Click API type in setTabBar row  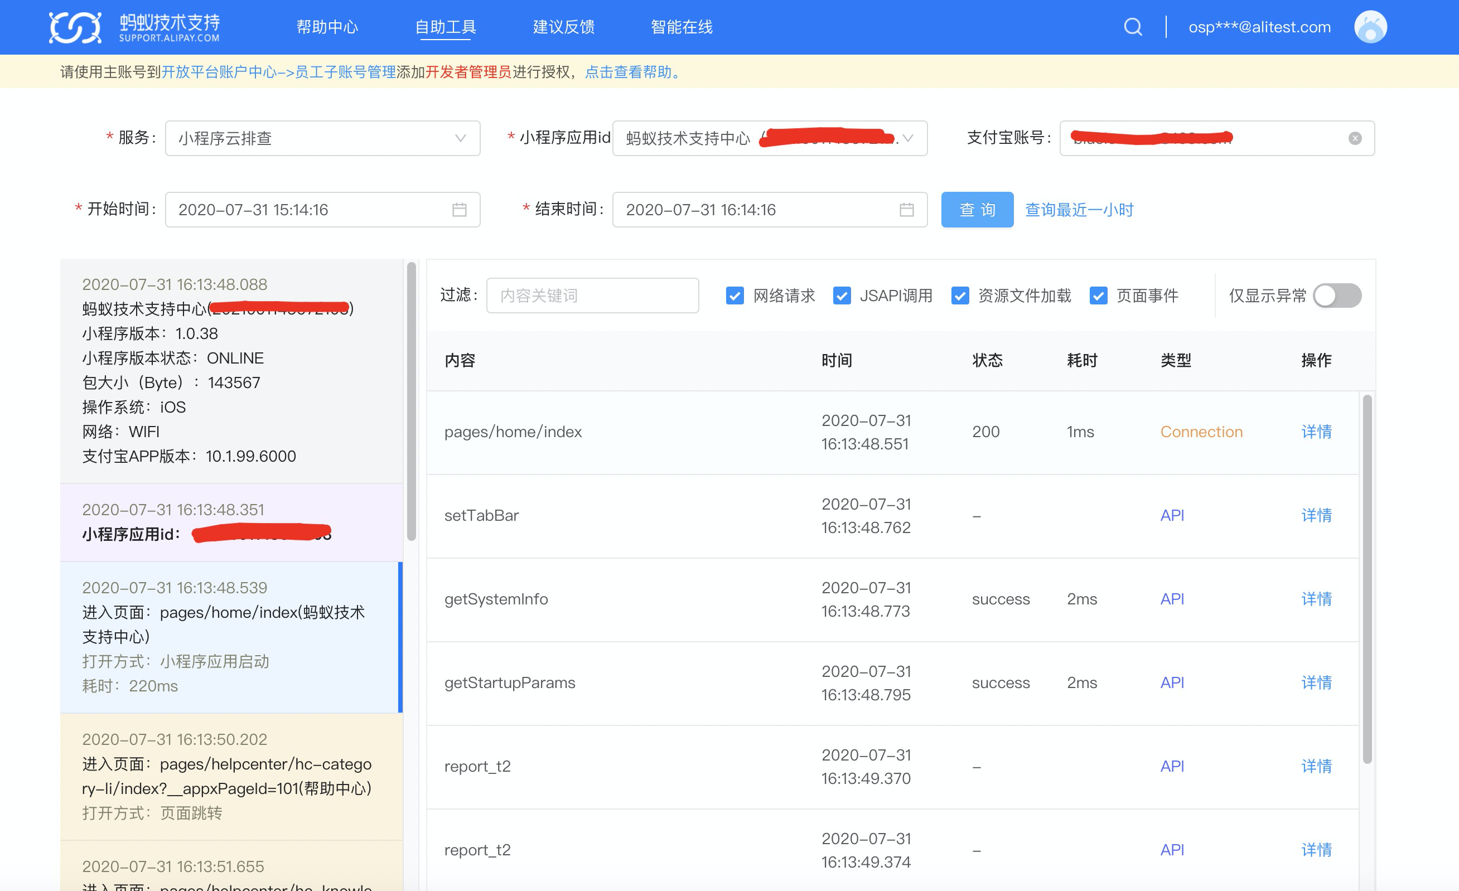click(1172, 515)
